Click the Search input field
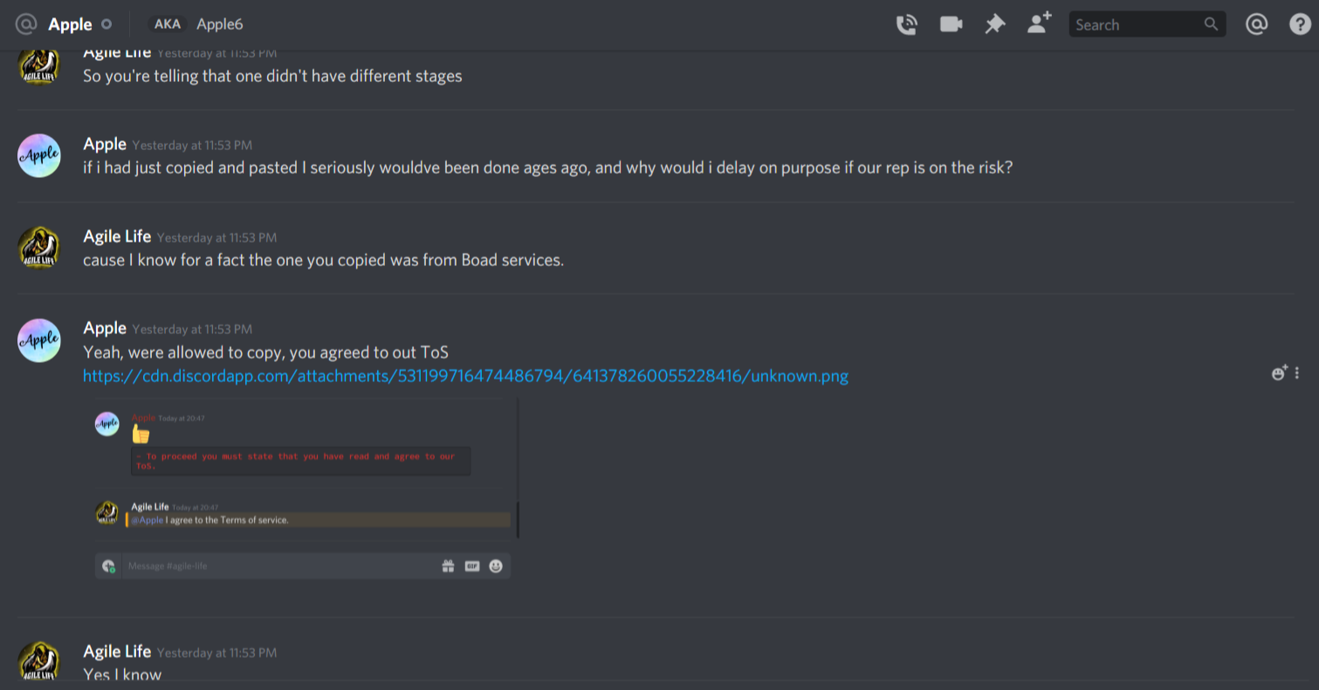Viewport: 1319px width, 690px height. coord(1147,24)
